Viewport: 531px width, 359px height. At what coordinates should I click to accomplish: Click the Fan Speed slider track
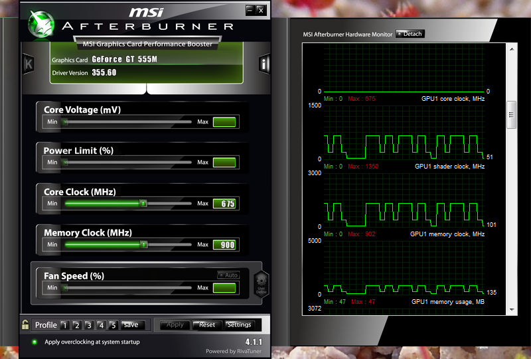pos(127,287)
